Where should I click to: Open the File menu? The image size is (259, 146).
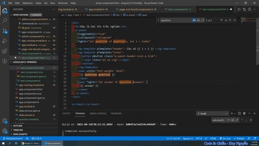(10, 3)
